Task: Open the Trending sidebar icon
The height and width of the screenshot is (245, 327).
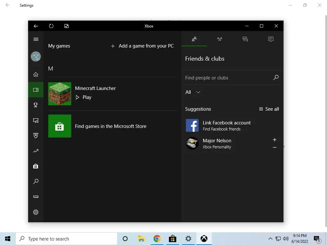Action: click(x=36, y=151)
